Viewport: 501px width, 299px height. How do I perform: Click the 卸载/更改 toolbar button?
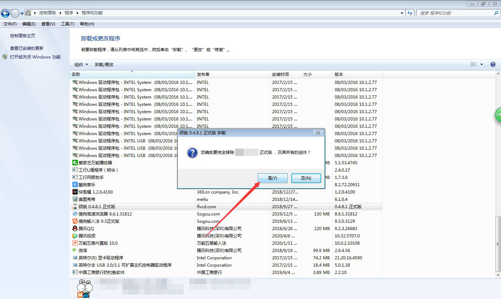click(x=104, y=65)
